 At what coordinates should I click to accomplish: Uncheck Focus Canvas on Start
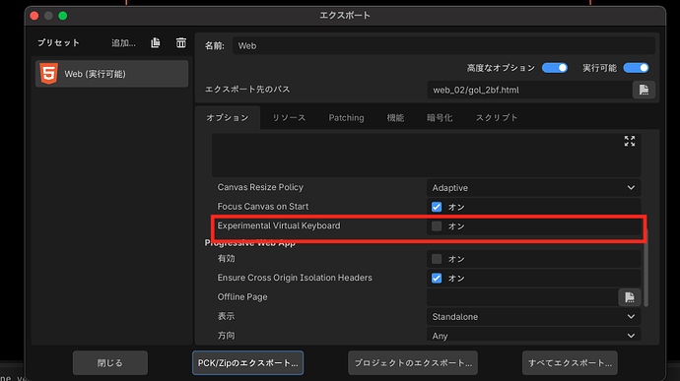[x=437, y=207]
